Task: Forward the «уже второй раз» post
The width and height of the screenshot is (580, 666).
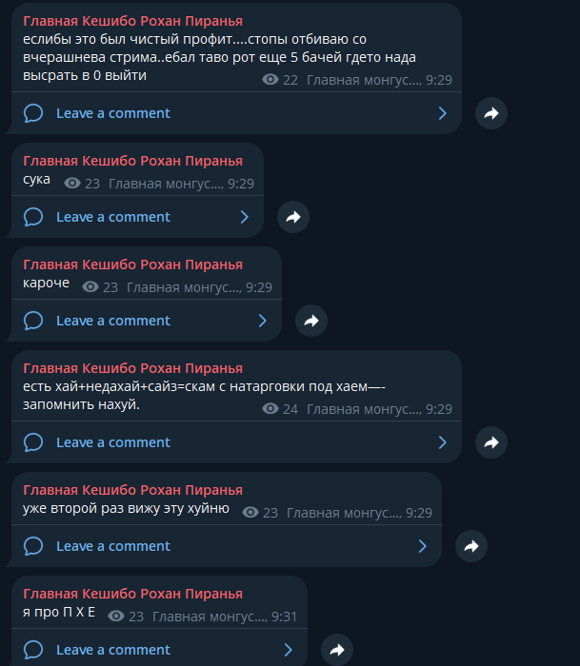Action: click(x=471, y=546)
